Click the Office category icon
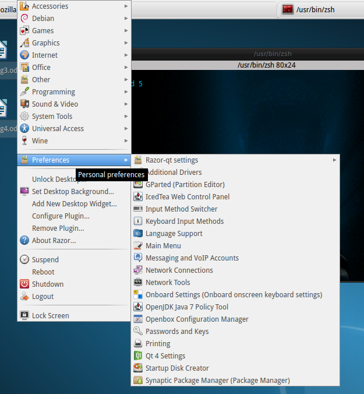The width and height of the screenshot is (364, 394). click(x=24, y=68)
